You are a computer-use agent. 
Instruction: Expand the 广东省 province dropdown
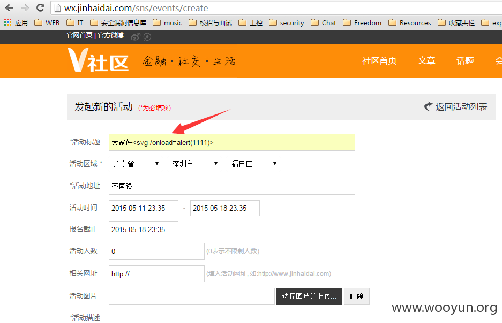(x=136, y=164)
